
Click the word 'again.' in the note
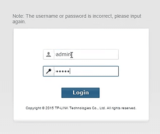(19, 22)
